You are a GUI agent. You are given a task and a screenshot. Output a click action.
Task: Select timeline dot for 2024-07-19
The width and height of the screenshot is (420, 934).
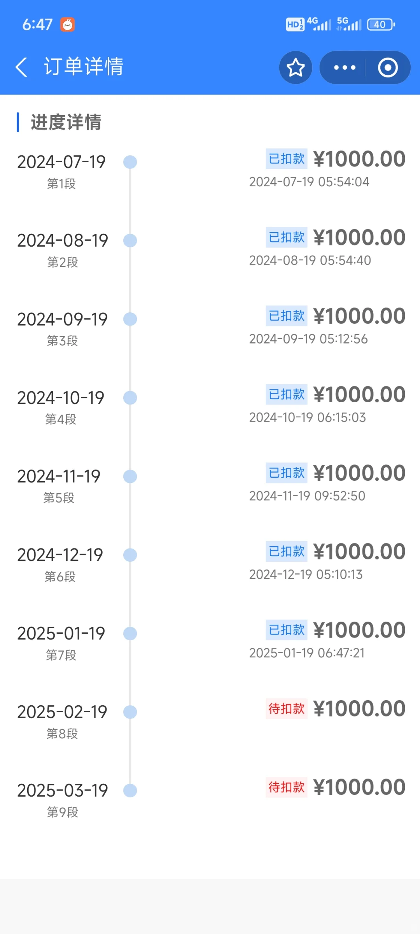pos(130,162)
